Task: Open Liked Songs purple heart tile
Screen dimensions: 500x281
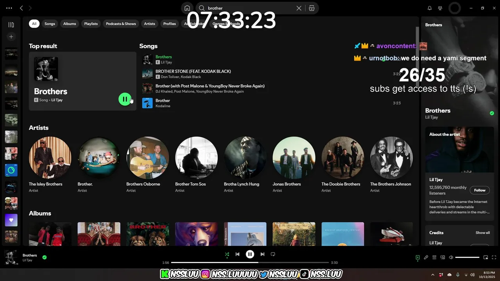Action: (11, 220)
